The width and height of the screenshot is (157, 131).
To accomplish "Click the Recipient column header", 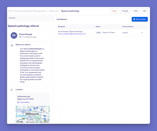I will [x=62, y=27].
